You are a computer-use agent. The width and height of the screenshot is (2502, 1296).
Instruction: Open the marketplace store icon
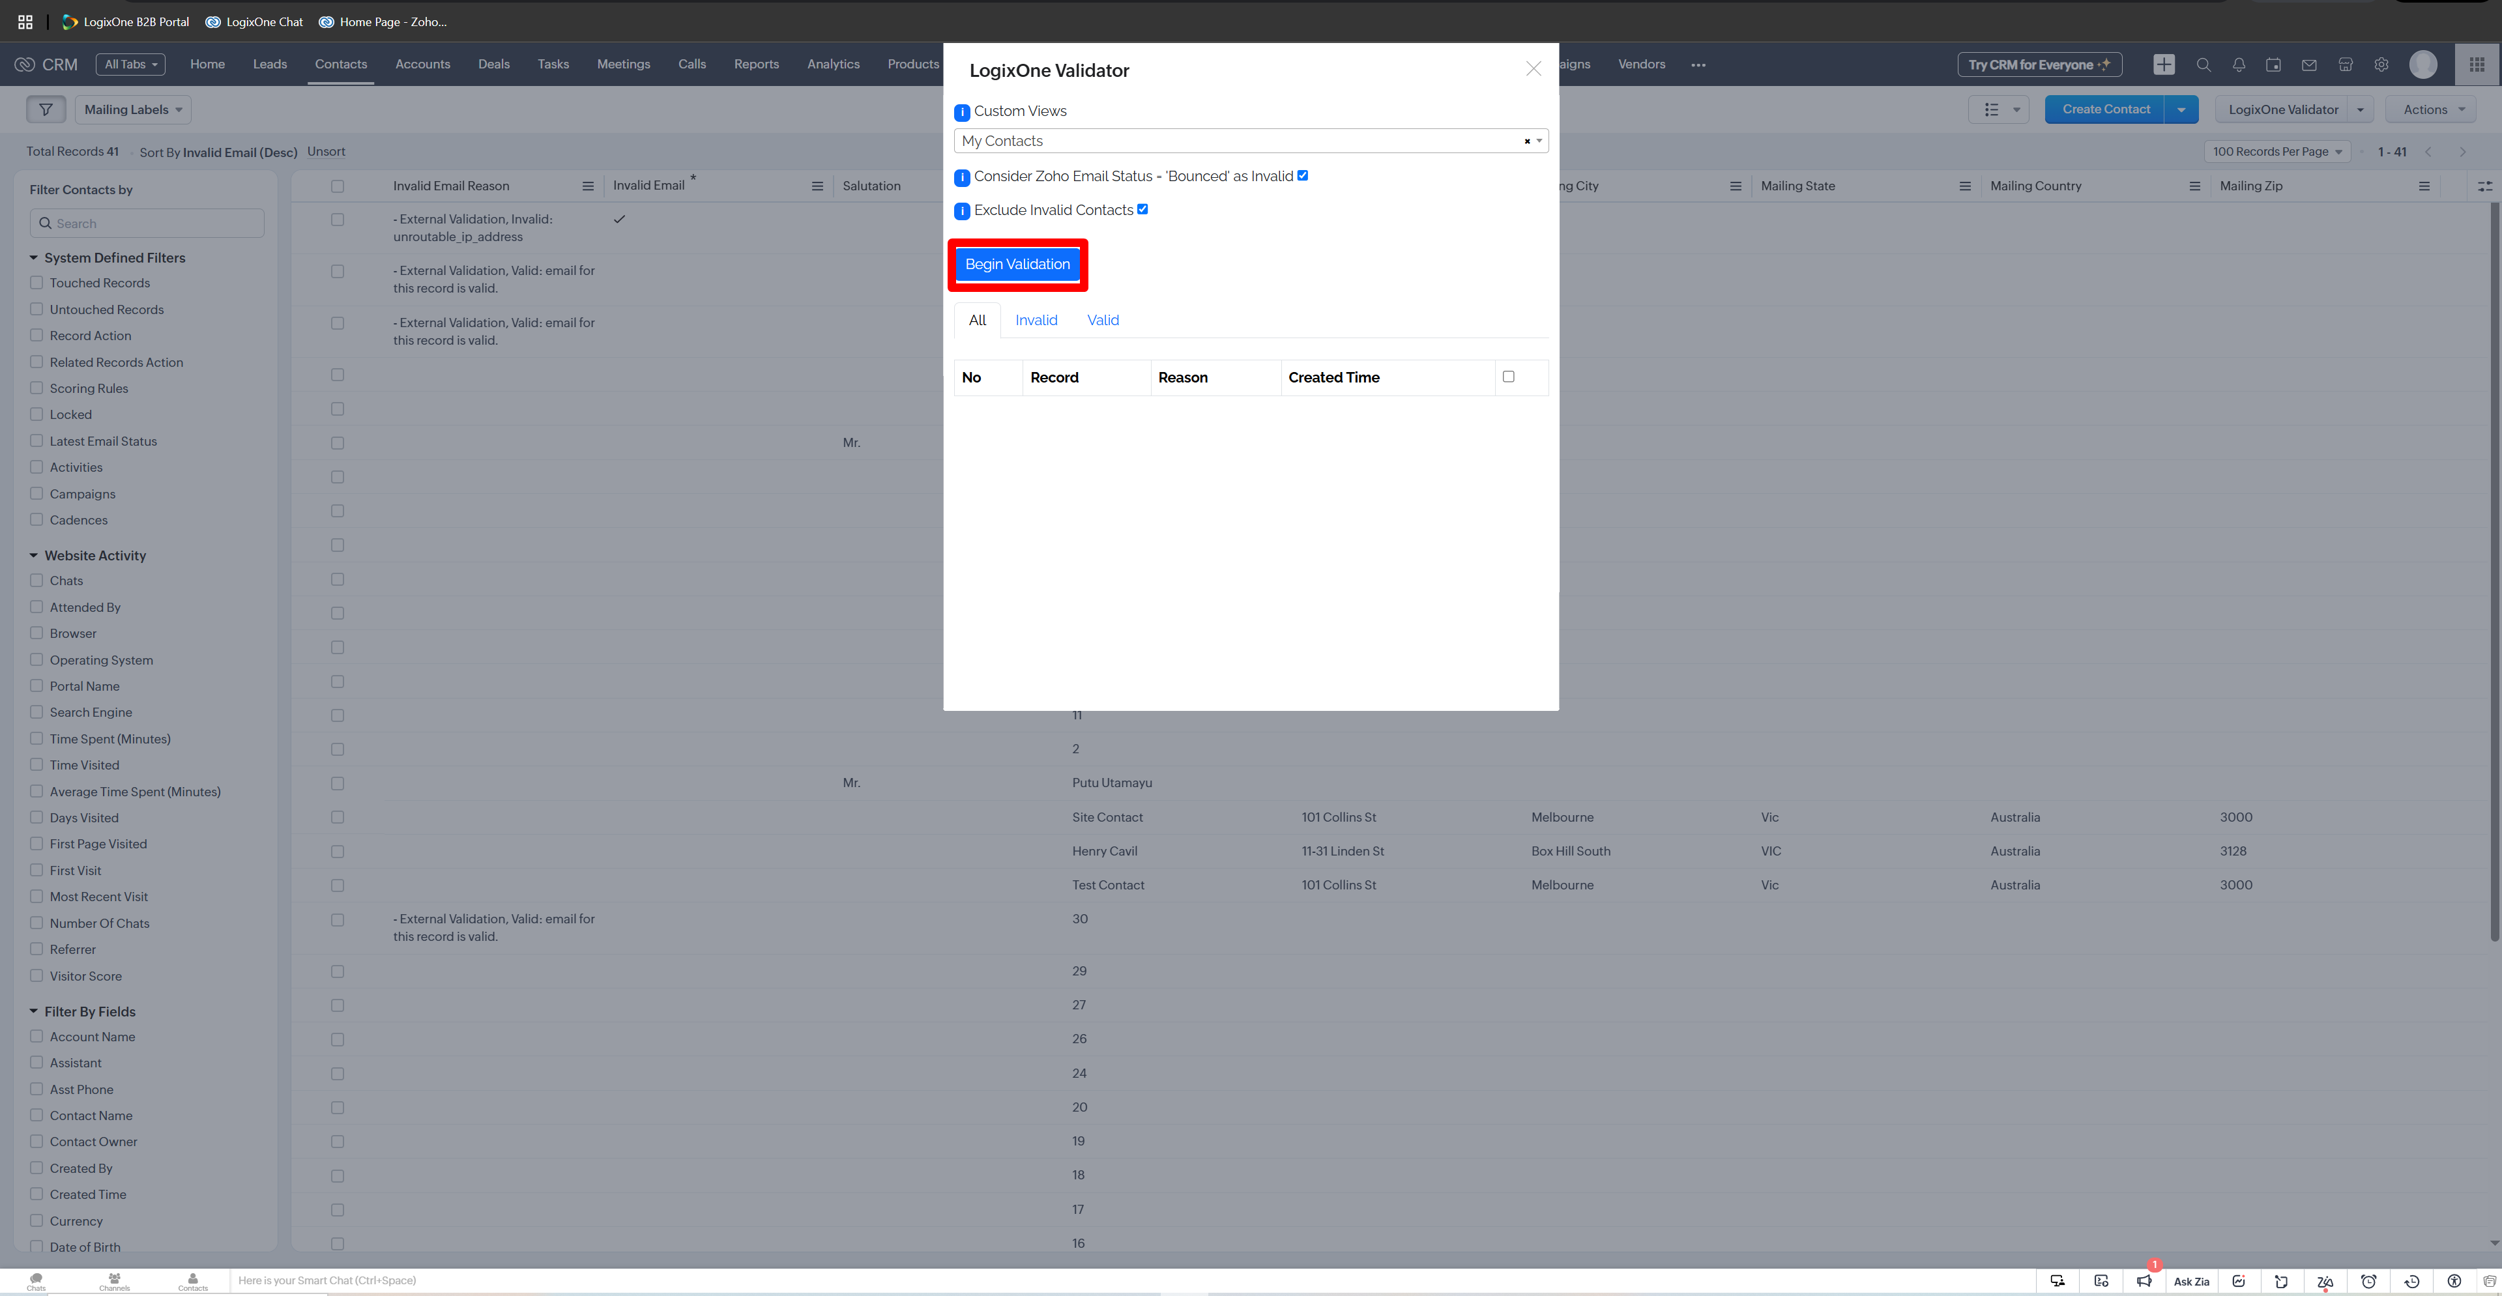(x=2345, y=64)
